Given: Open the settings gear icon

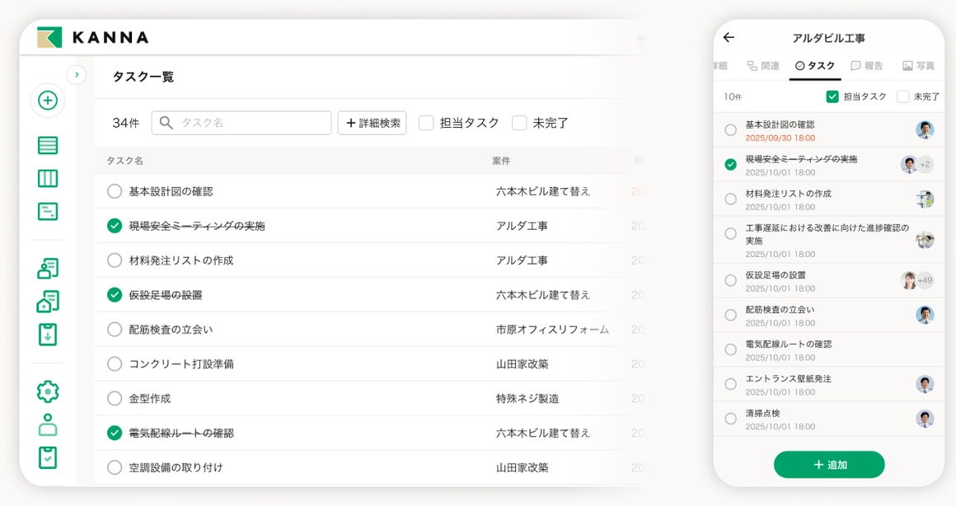Looking at the screenshot, I should (48, 391).
